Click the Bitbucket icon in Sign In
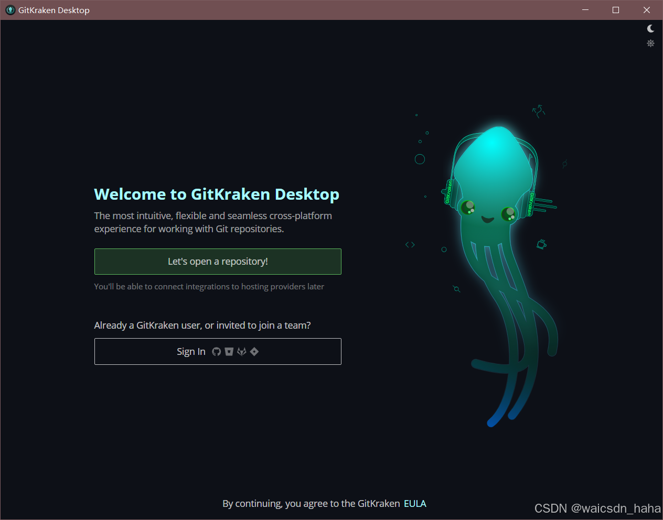 click(229, 352)
